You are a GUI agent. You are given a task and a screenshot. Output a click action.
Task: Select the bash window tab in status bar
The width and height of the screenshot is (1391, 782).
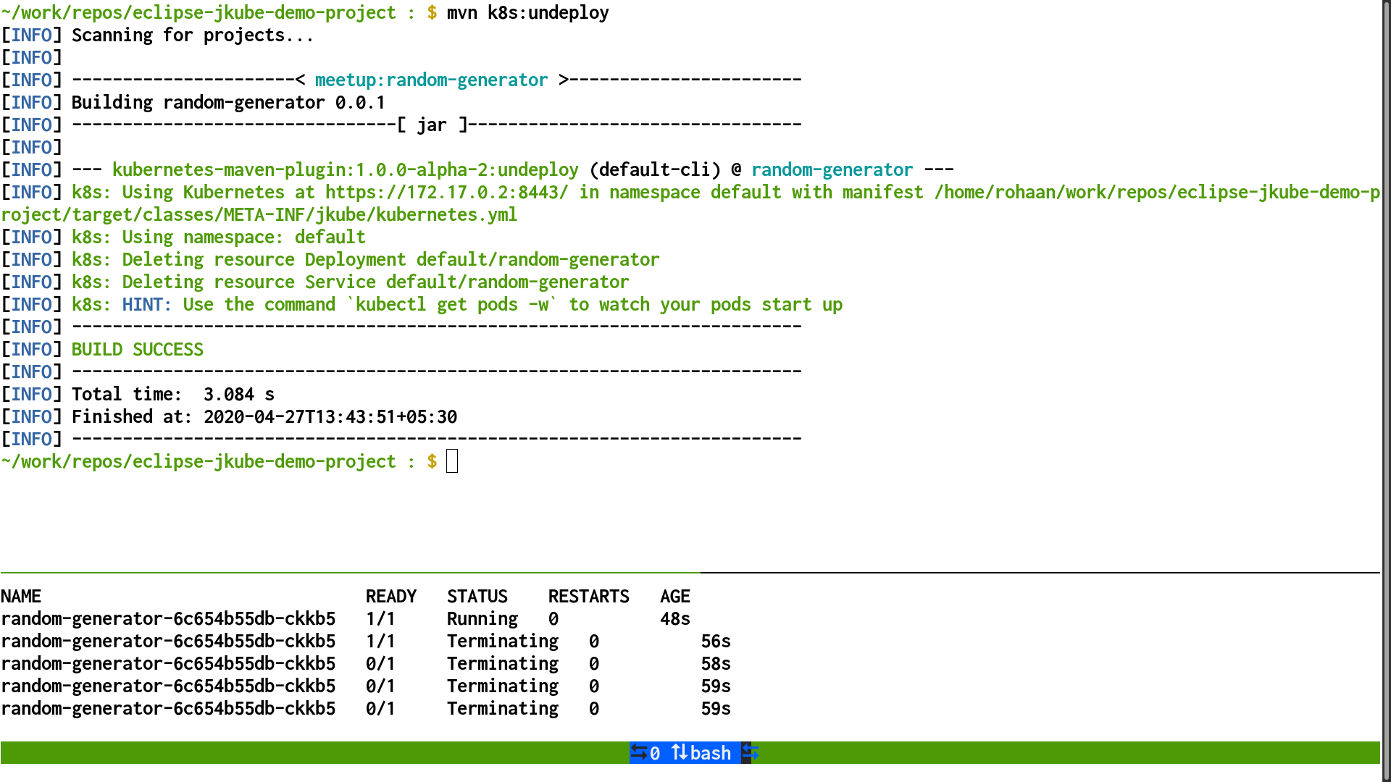tap(710, 753)
